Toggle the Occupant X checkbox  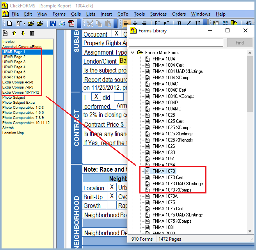click(116, 34)
